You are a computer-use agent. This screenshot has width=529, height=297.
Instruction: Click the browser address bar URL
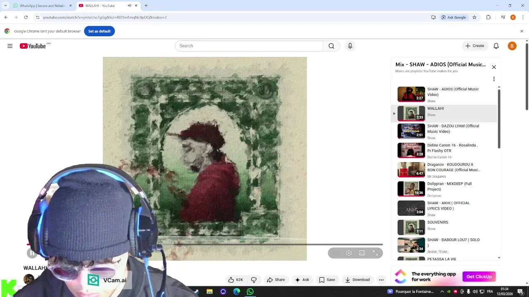[105, 17]
